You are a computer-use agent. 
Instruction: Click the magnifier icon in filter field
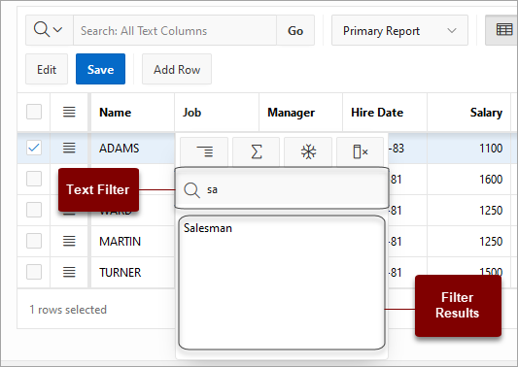coord(191,190)
